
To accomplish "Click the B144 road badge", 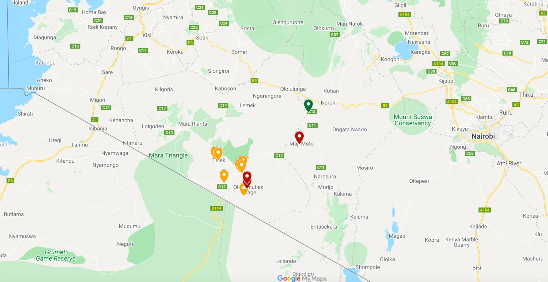I will [x=216, y=208].
